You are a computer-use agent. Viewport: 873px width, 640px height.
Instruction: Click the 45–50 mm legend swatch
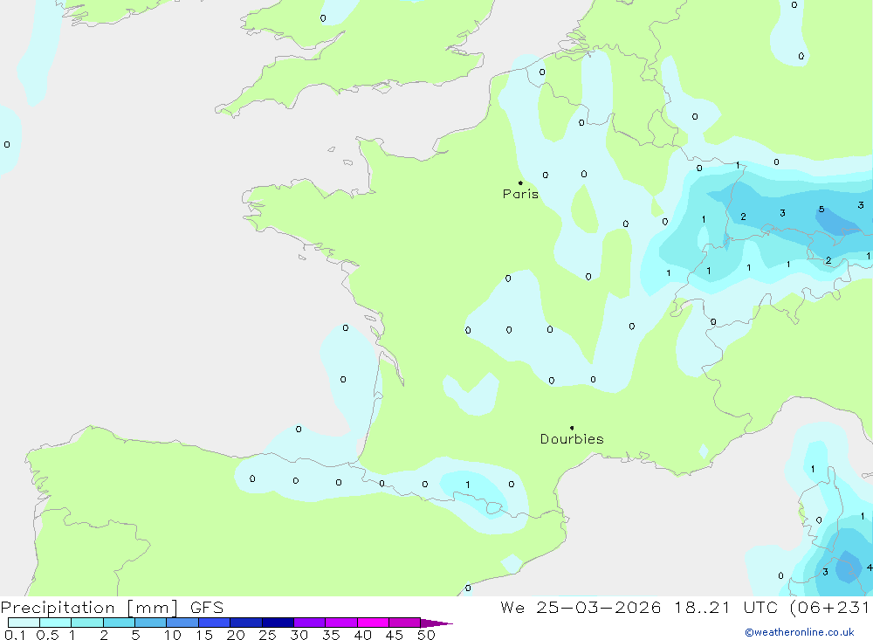tap(405, 623)
